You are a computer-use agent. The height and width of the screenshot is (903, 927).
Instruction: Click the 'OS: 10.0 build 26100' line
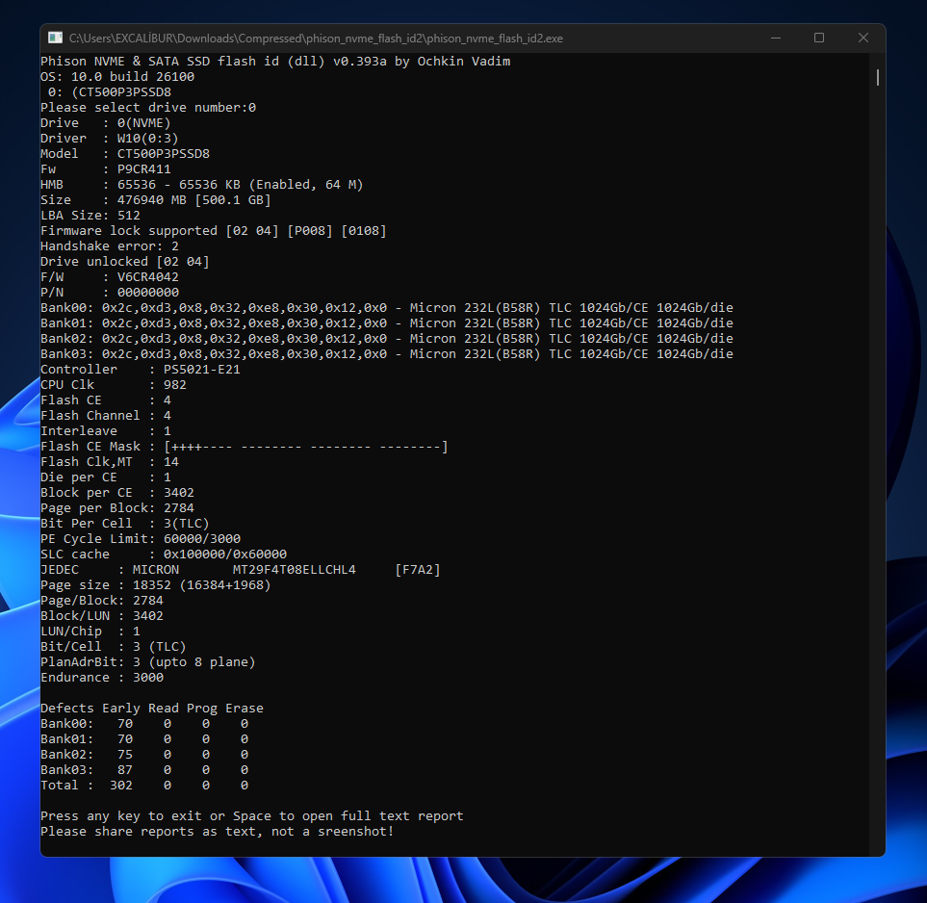point(117,77)
